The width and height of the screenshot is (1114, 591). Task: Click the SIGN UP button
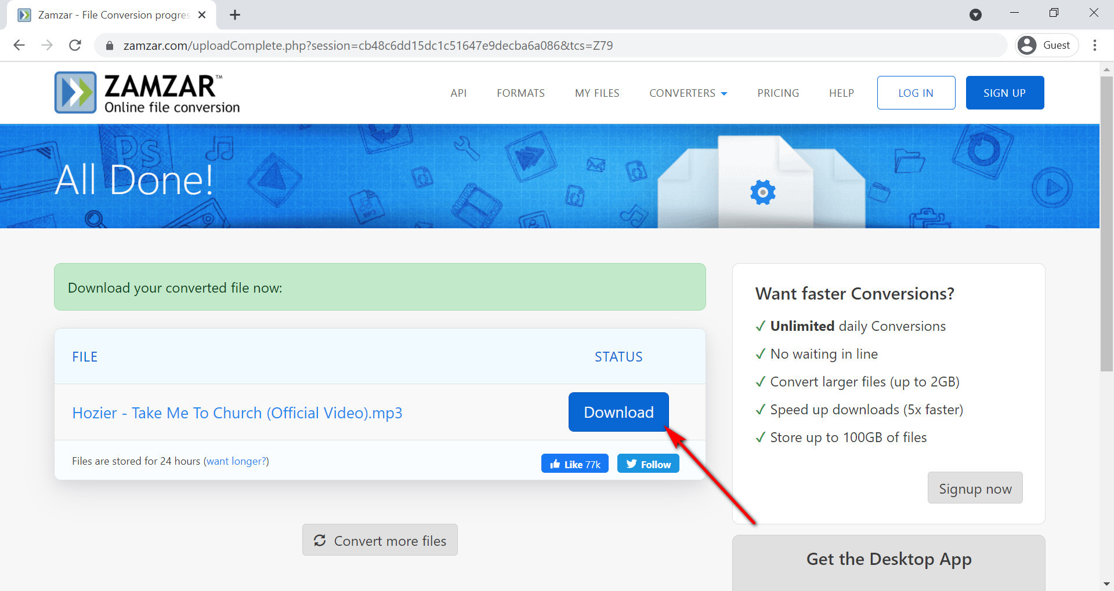click(x=1005, y=93)
